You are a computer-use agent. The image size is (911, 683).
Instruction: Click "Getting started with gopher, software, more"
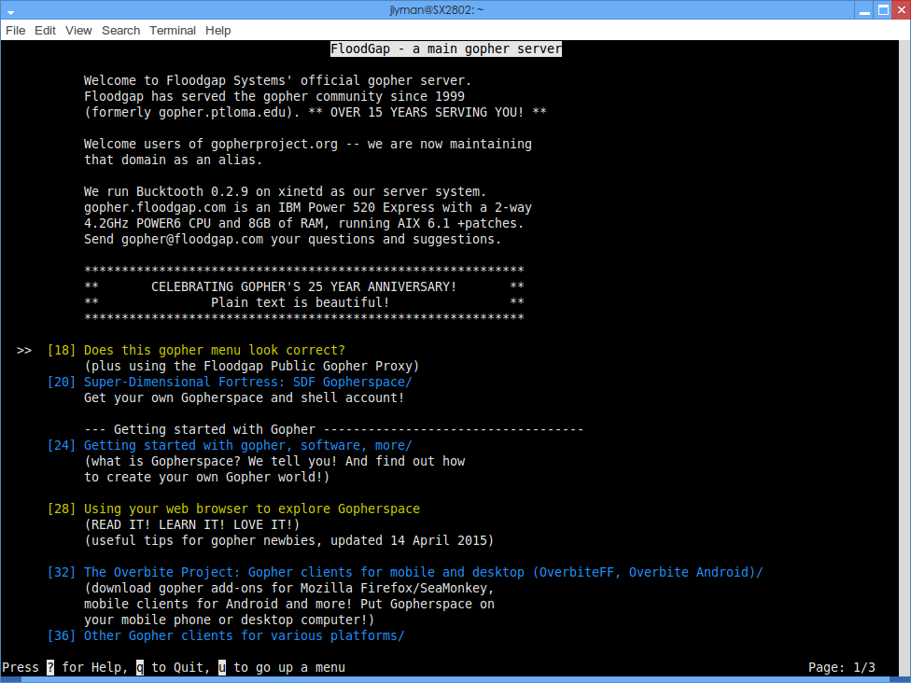click(247, 445)
